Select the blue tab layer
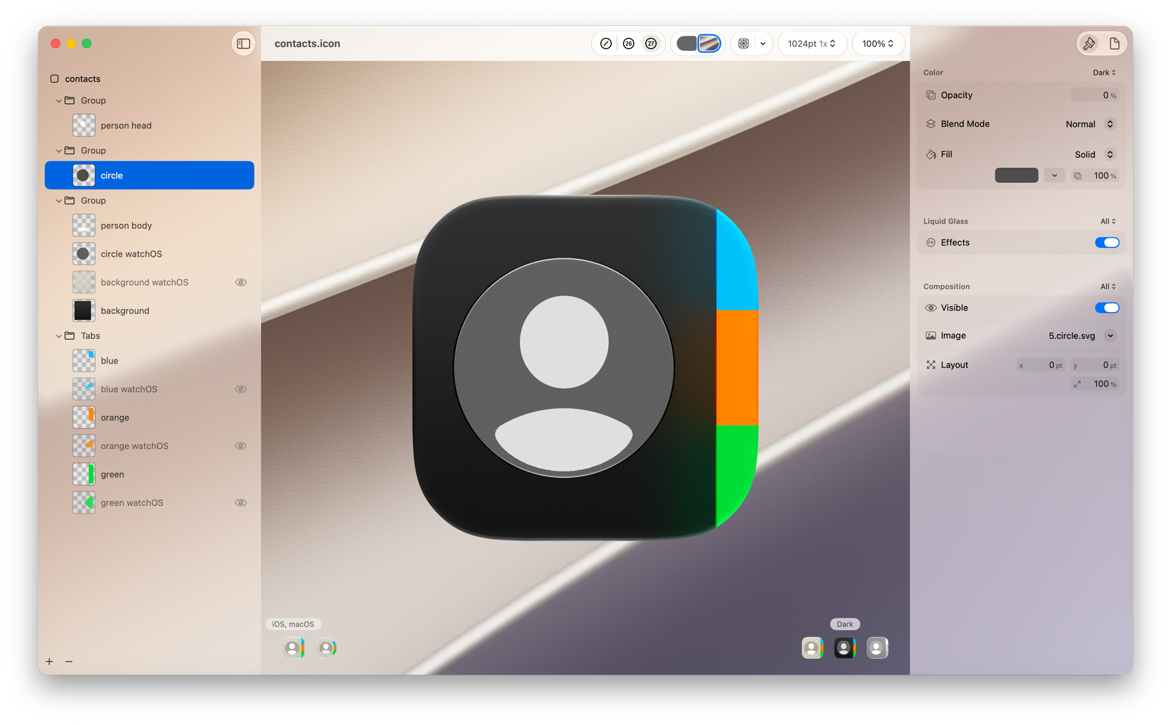 coord(149,361)
